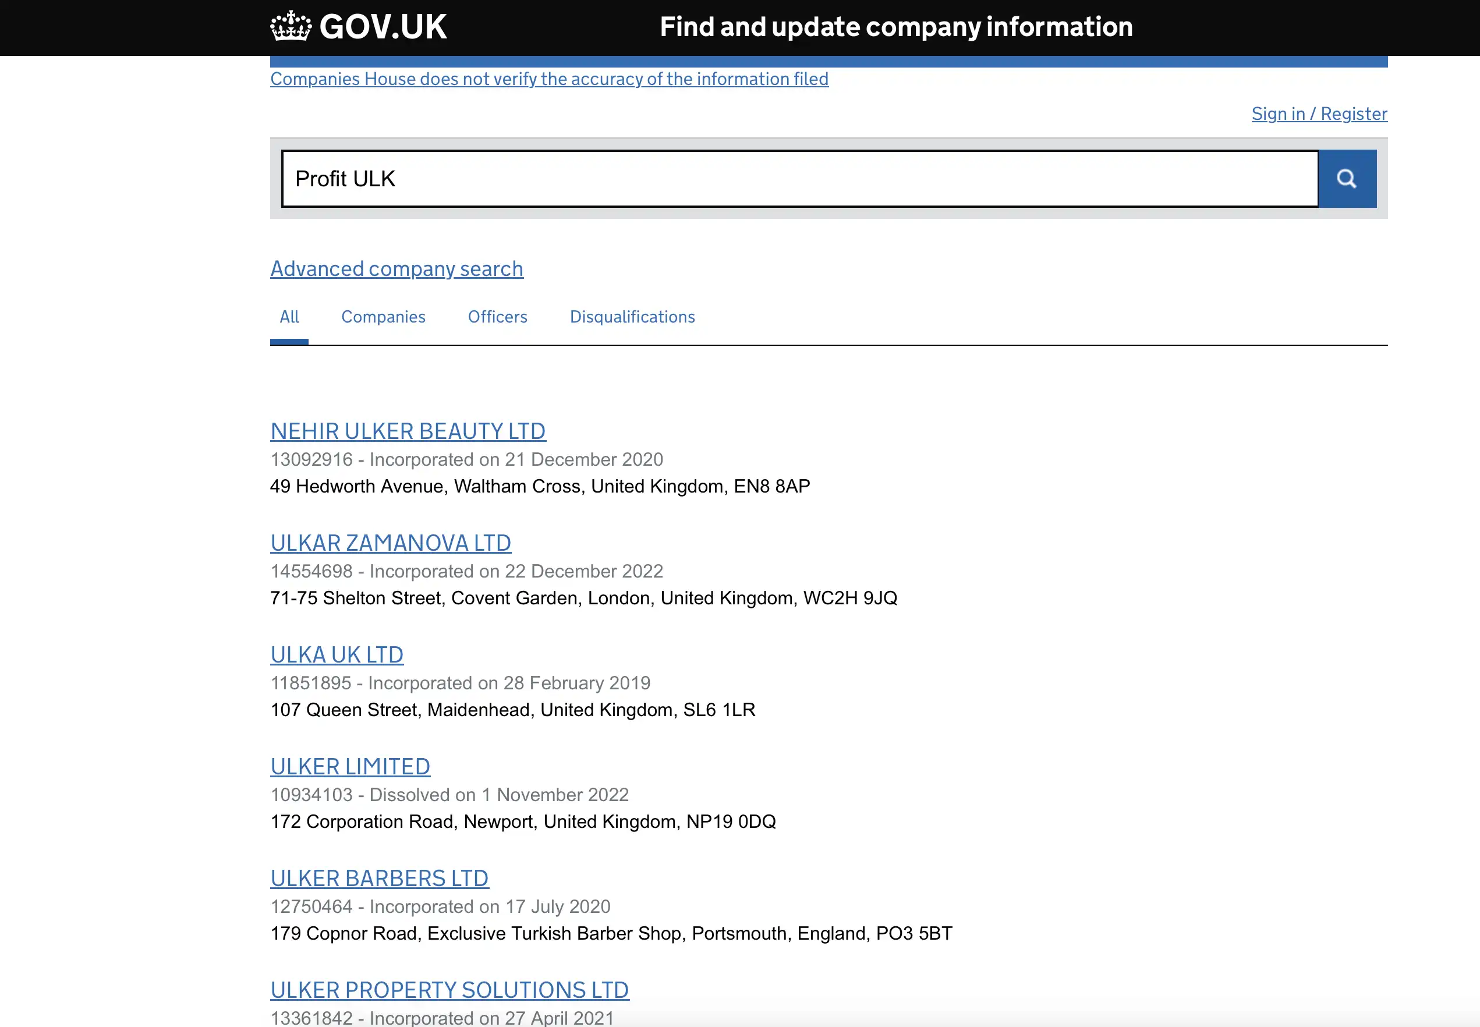Screen dimensions: 1480x1027
Task: Switch to the Disqualifications tab
Action: point(632,317)
